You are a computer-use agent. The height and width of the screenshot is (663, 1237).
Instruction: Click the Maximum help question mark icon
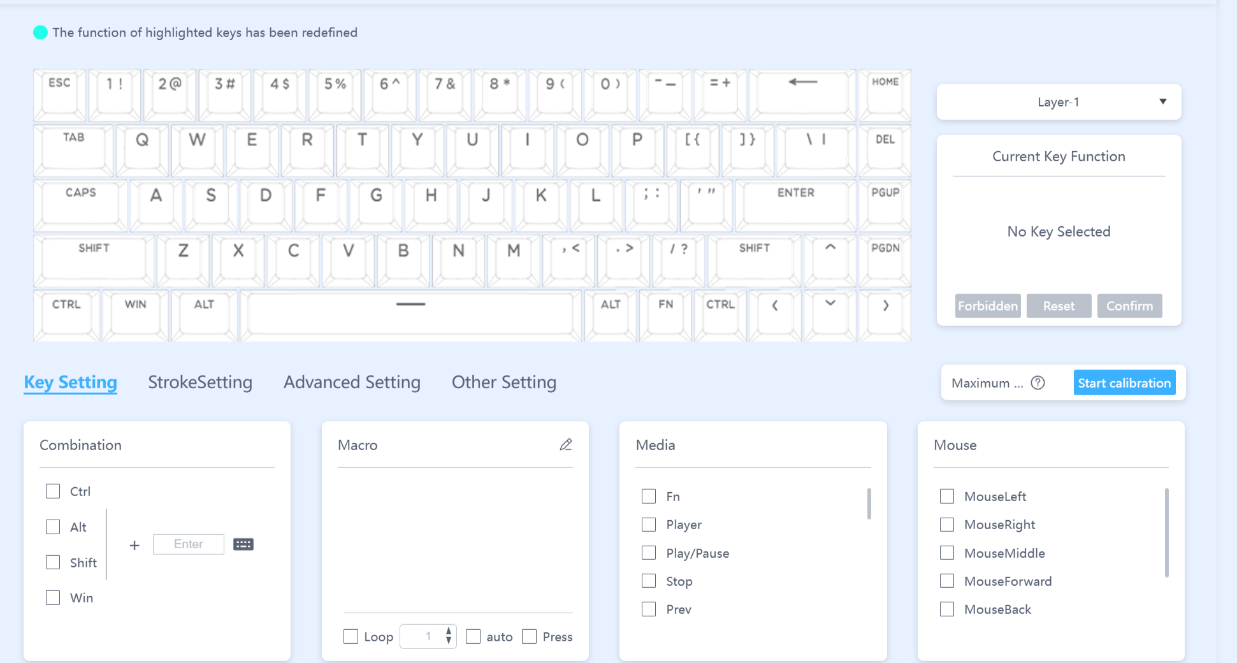click(x=1038, y=382)
